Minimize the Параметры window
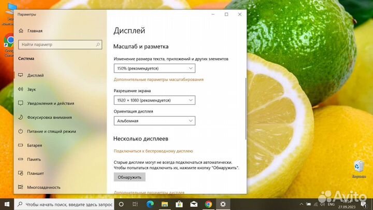Screen dimensions: 373x210 [x=213, y=15]
